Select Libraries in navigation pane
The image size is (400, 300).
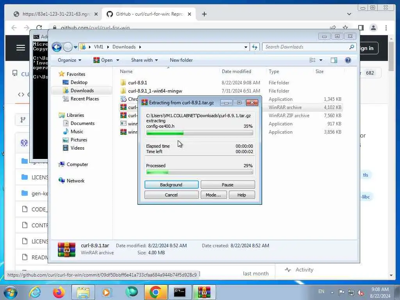(72, 115)
